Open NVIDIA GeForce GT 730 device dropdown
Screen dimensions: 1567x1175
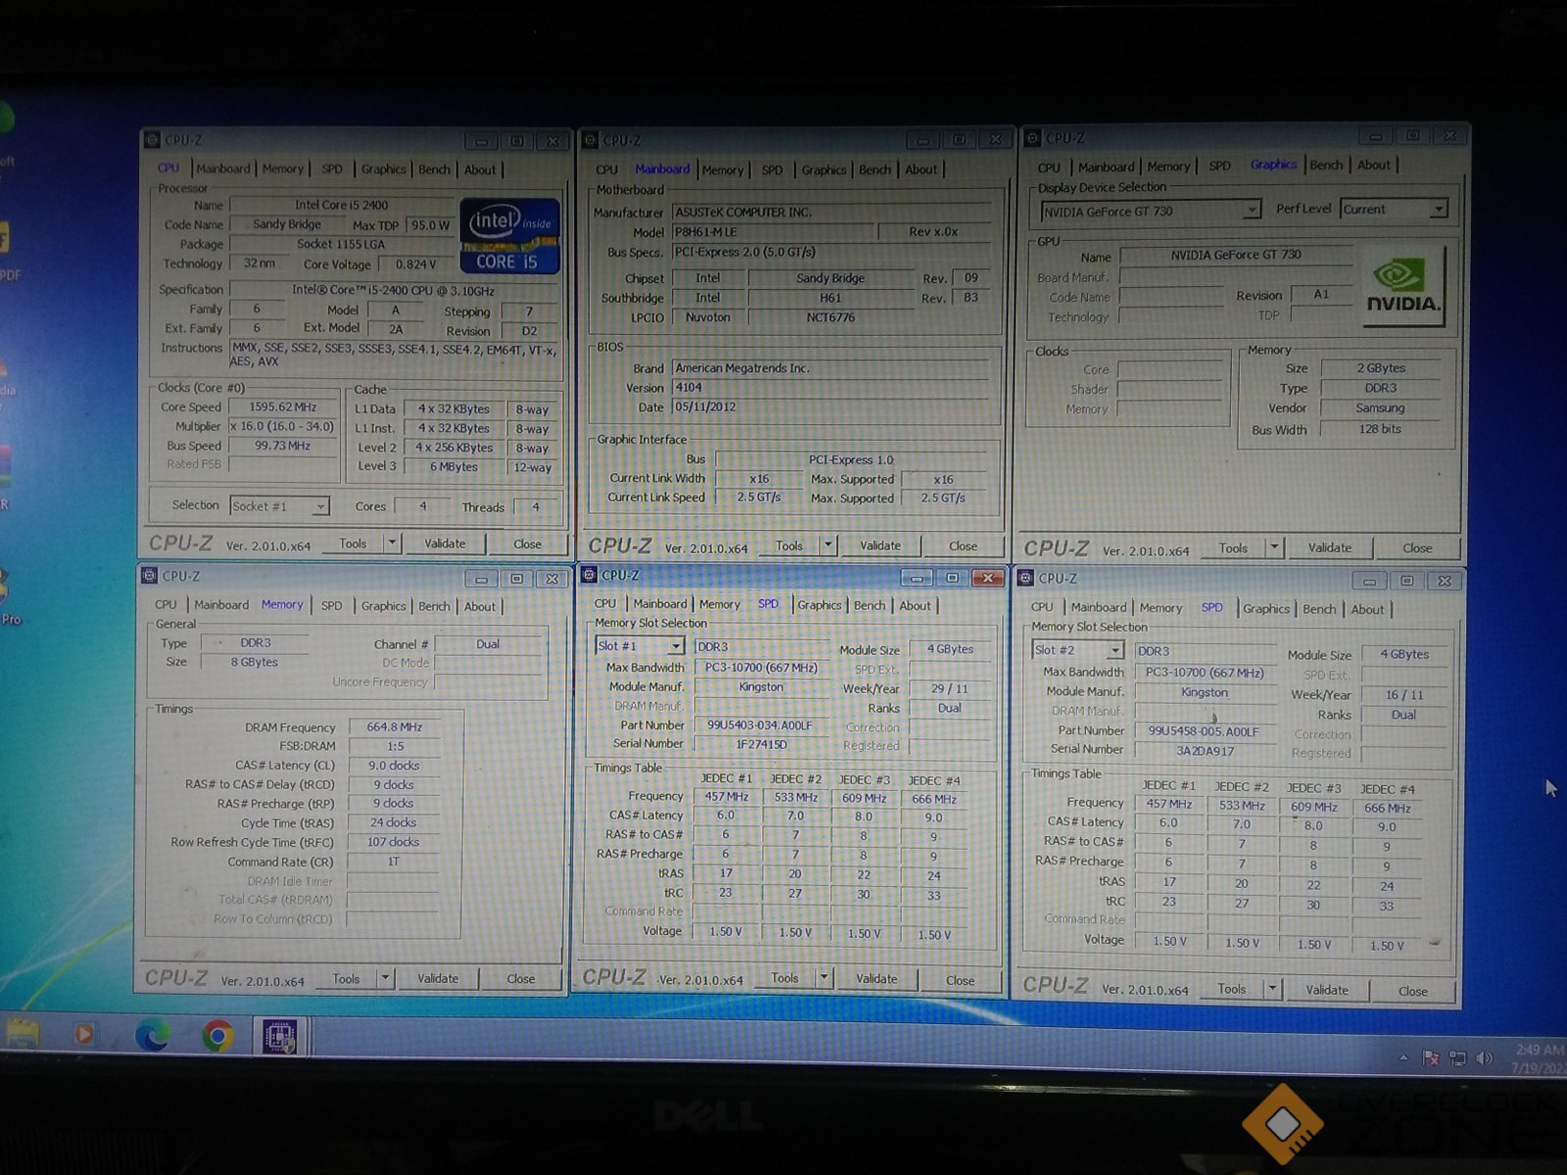click(x=1251, y=210)
